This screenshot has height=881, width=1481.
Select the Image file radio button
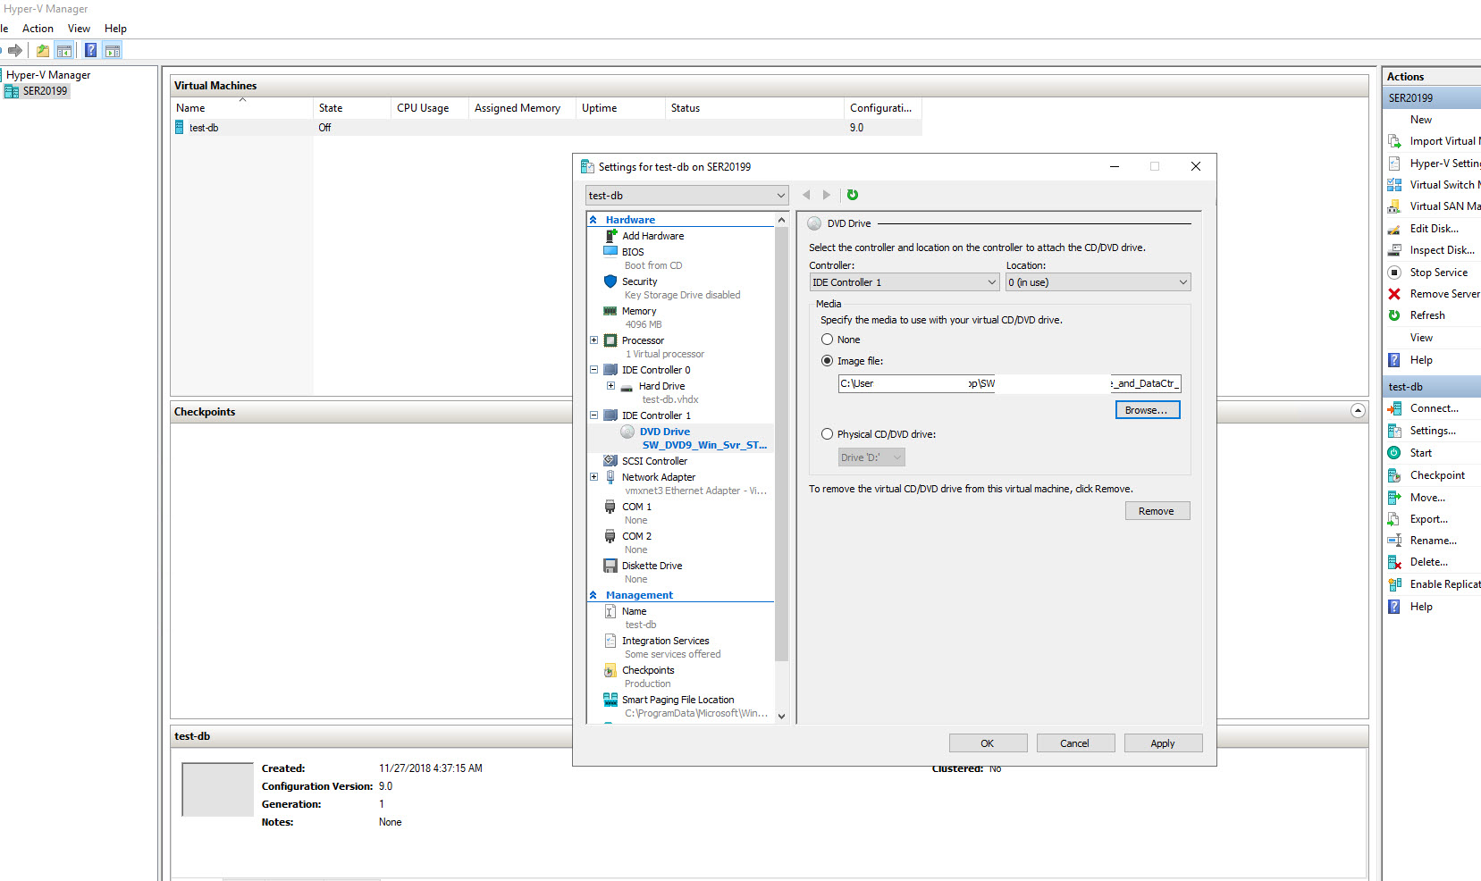click(x=827, y=361)
